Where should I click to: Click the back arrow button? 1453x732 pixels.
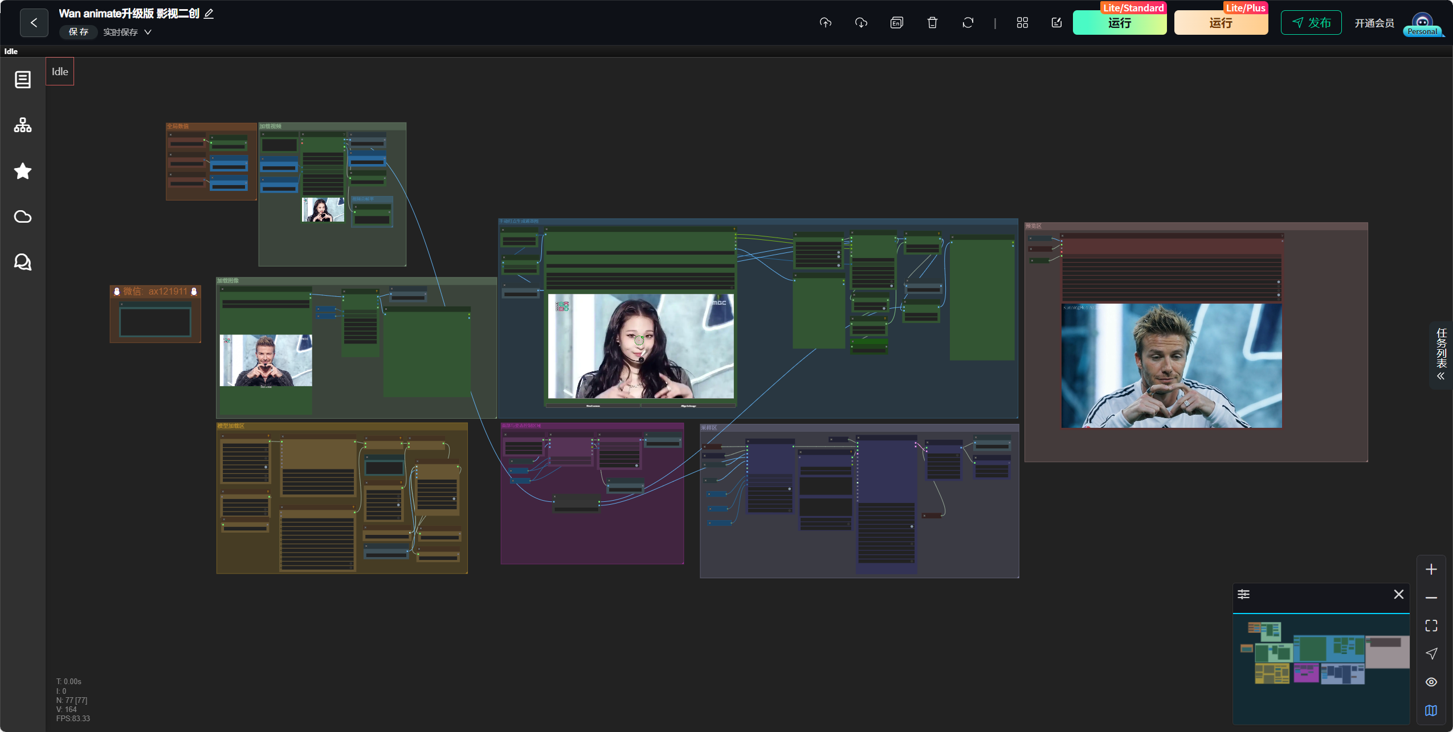point(34,23)
